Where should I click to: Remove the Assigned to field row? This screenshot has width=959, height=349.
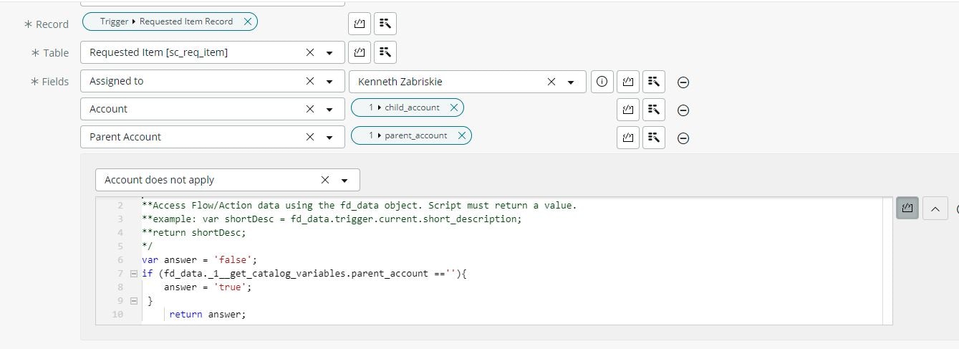(x=683, y=82)
